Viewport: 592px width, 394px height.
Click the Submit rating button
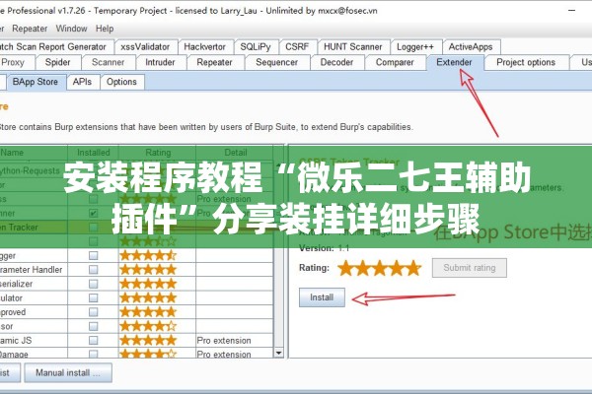(x=470, y=268)
